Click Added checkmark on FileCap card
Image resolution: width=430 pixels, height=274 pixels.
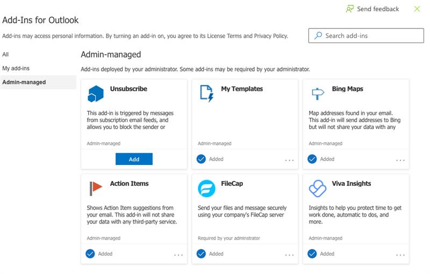point(201,254)
